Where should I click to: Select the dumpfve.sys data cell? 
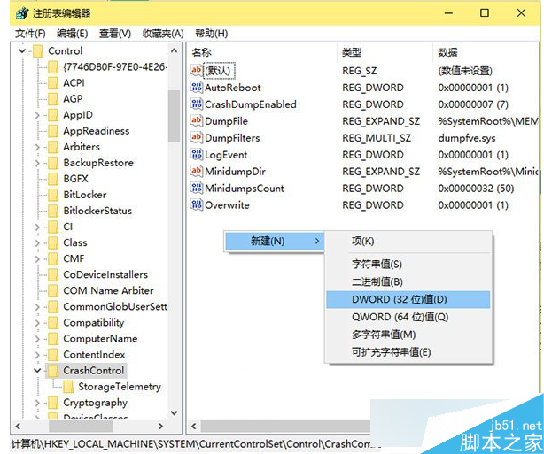coord(467,138)
